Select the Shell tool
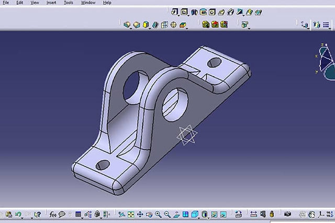Screen dimensions: 335x223 click(155, 25)
